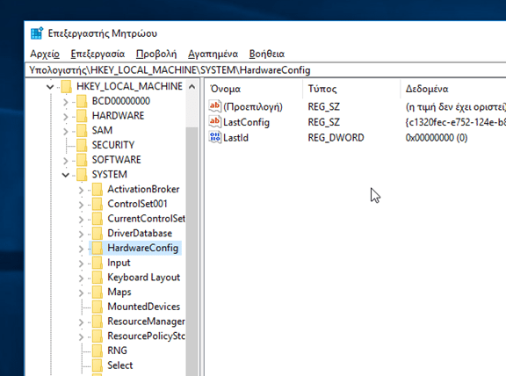The image size is (506, 376).
Task: Select the ActivationBroker folder icon
Action: tap(98, 189)
